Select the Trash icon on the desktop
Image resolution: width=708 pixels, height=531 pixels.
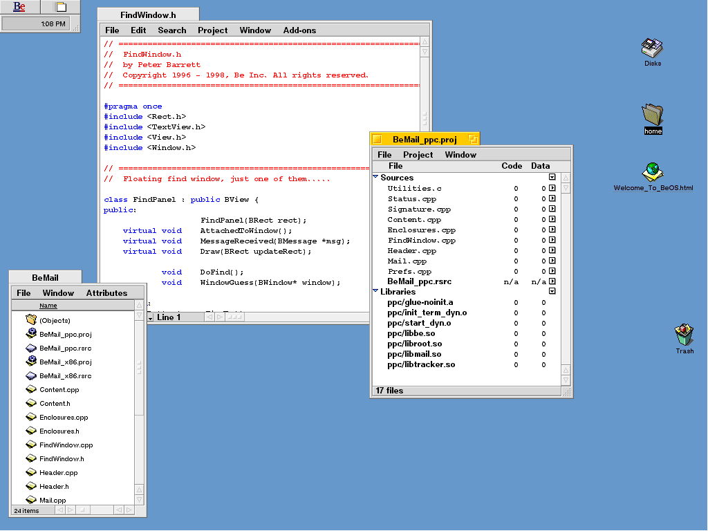684,335
